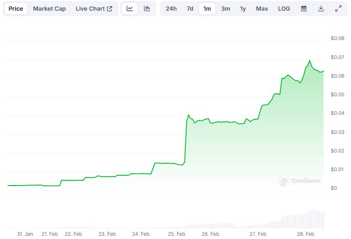Open the Live Chart link

94,9
